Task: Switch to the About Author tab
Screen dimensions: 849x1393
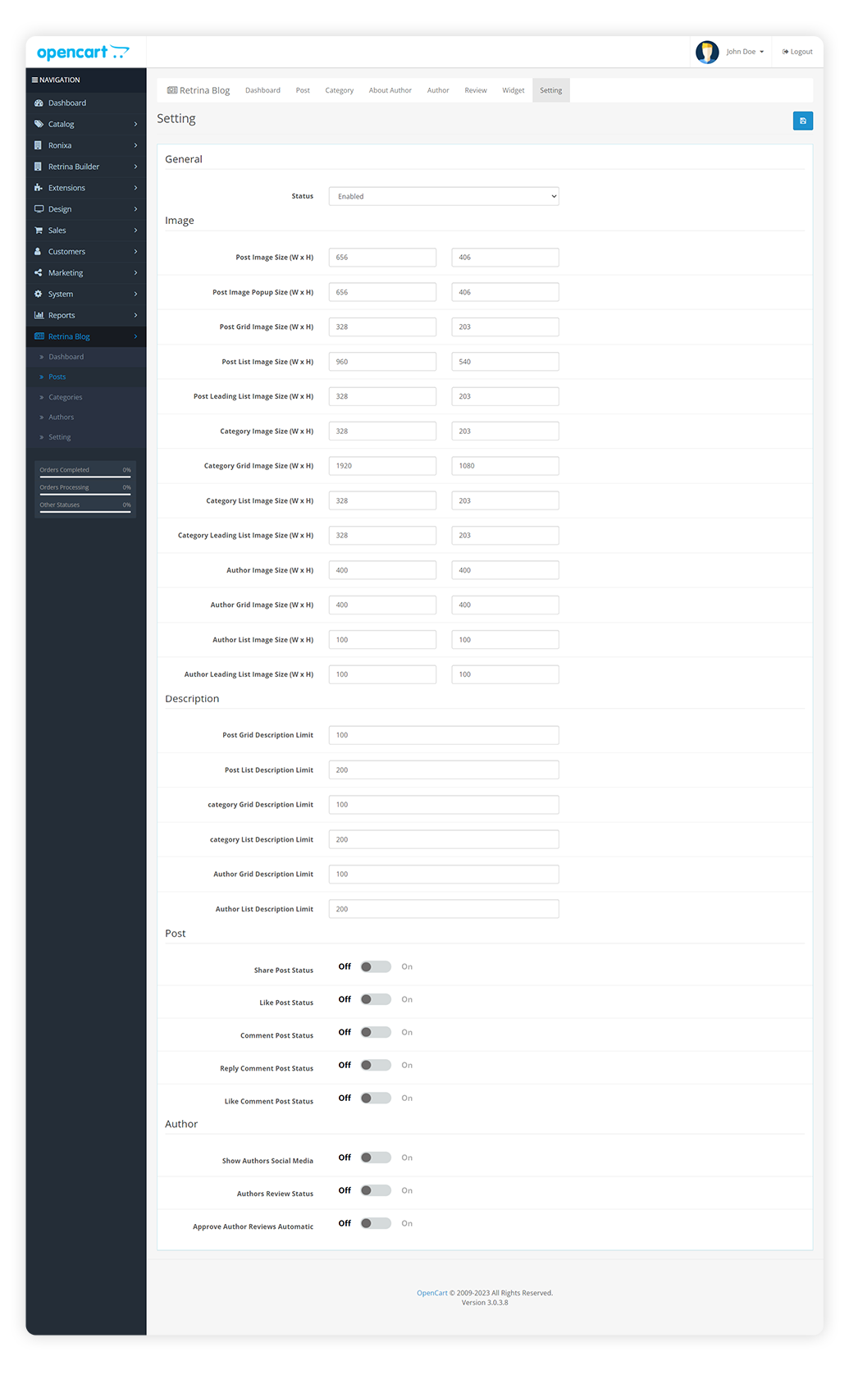Action: coord(390,91)
